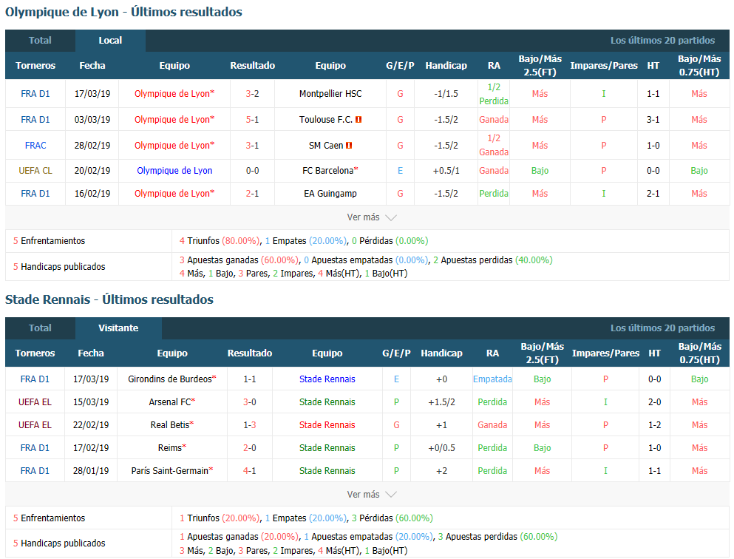The height and width of the screenshot is (559, 734).
Task: Click the Handicap column header in Lyon table
Action: click(446, 66)
